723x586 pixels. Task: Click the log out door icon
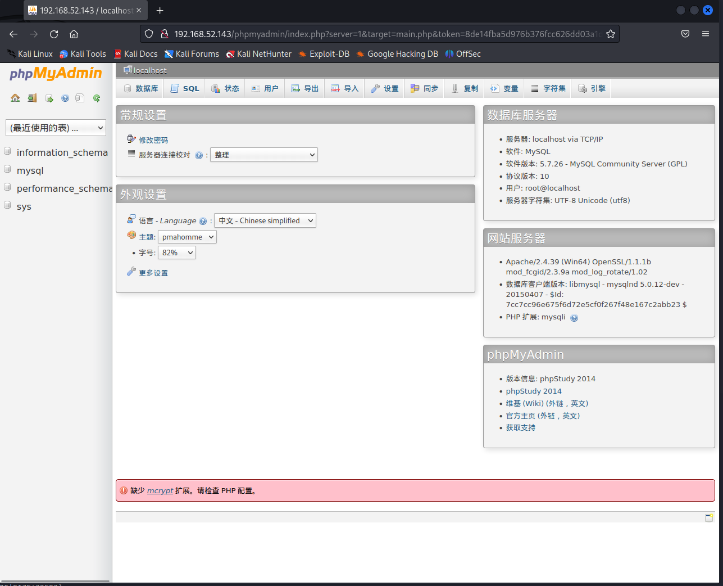(x=32, y=98)
